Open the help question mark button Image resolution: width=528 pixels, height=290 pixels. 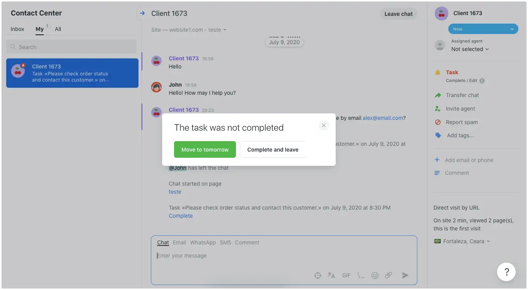[506, 272]
